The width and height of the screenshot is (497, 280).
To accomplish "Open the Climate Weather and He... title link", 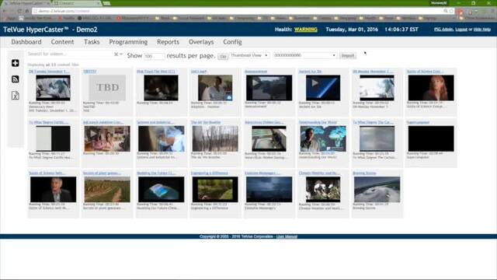I will 319,173.
